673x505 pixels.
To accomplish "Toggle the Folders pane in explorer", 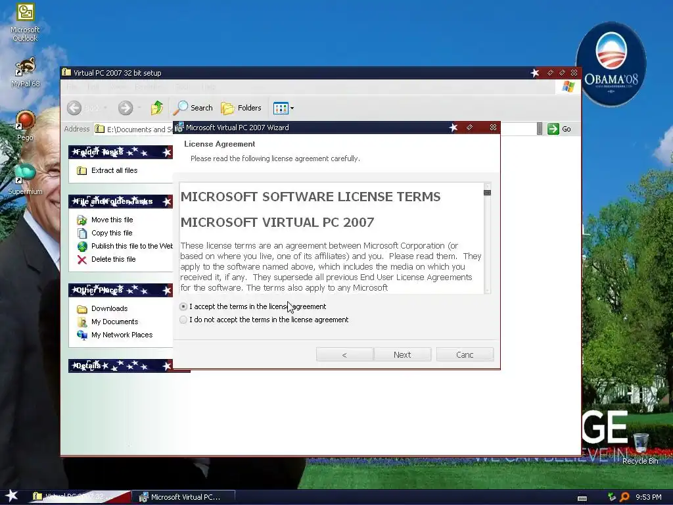I will pos(241,108).
